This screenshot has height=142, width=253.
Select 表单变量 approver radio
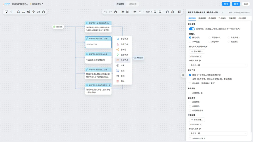pyautogui.click(x=190, y=42)
